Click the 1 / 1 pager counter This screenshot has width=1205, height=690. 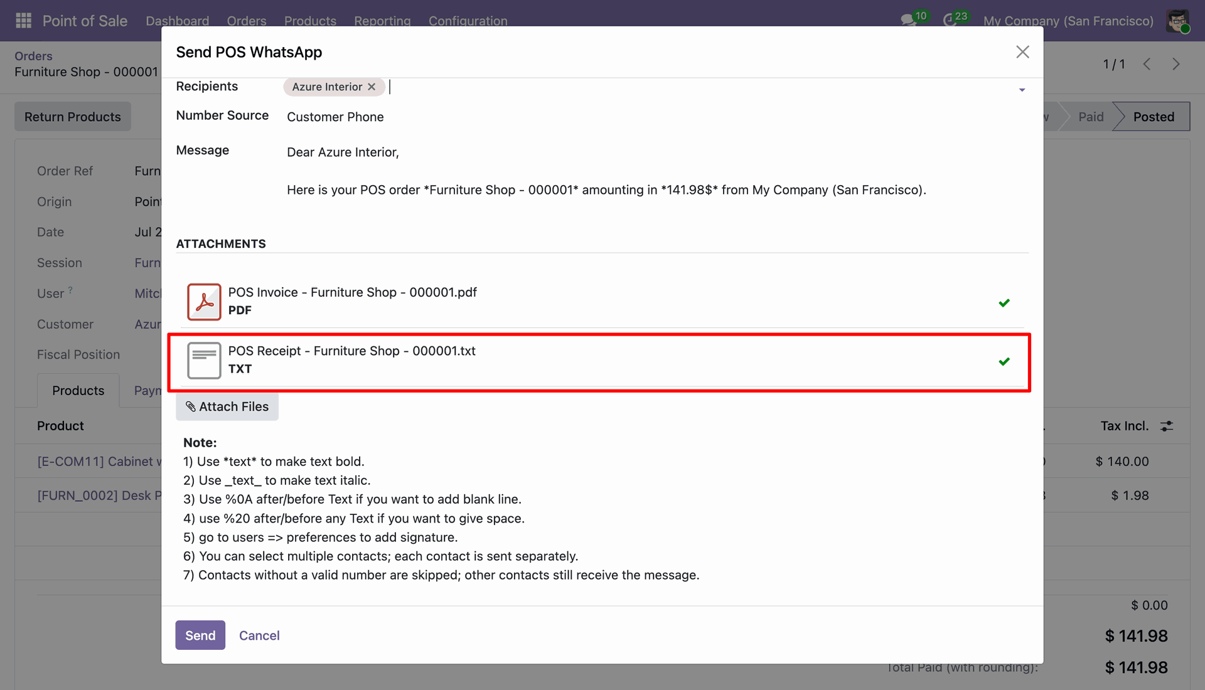tap(1114, 64)
